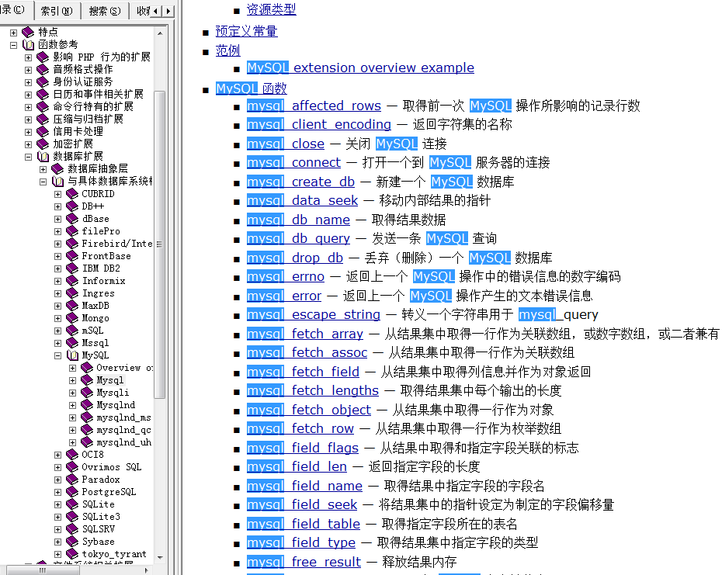Click the tree panel vertical scrollbar thumb
The height and width of the screenshot is (575, 722).
[160, 244]
